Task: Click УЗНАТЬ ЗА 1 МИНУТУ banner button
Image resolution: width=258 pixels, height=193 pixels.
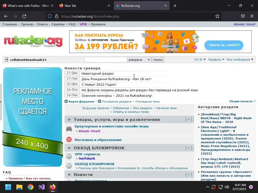Action: pyautogui.click(x=224, y=45)
